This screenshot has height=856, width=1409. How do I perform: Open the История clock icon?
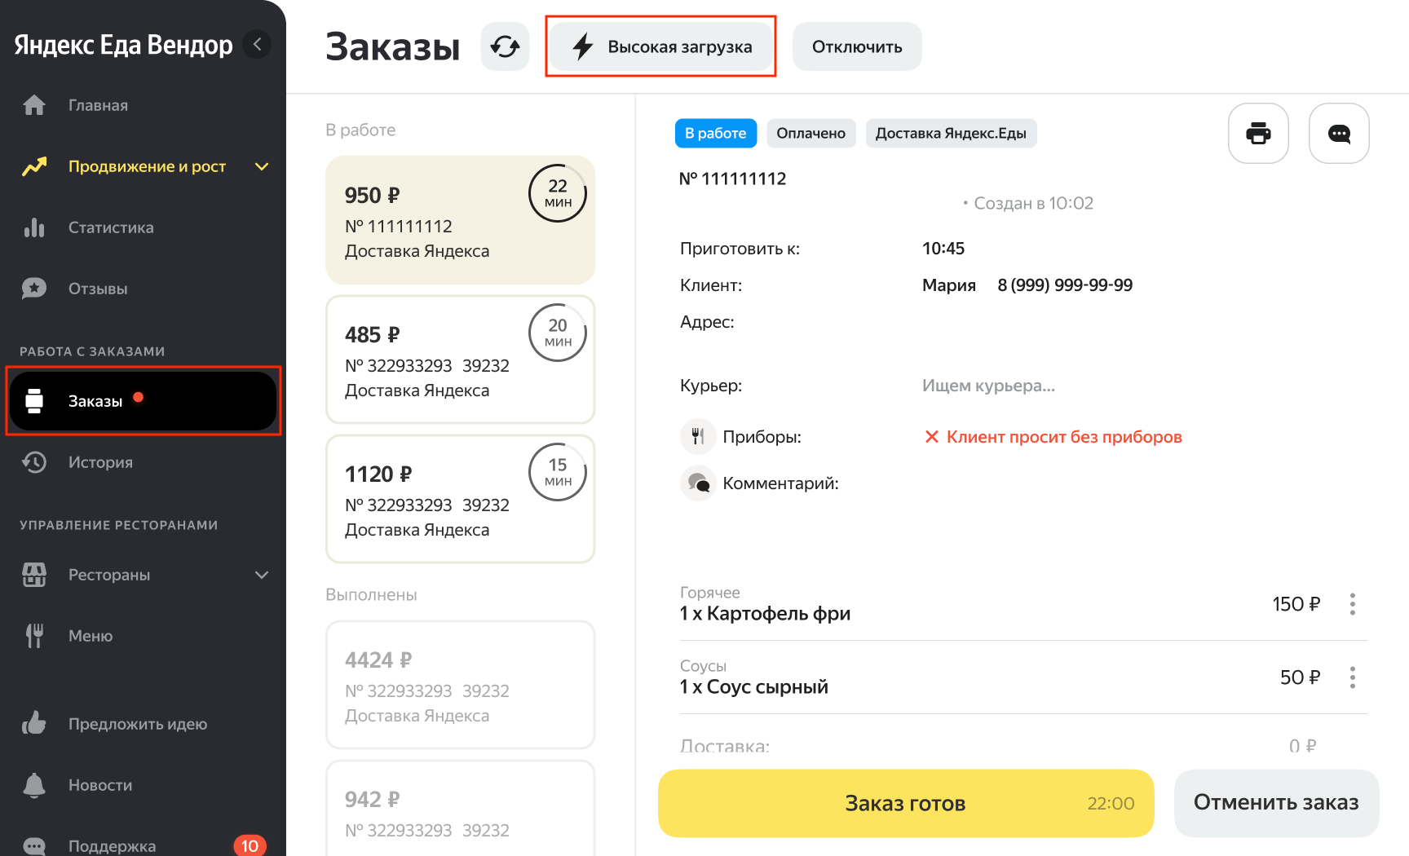tap(34, 462)
